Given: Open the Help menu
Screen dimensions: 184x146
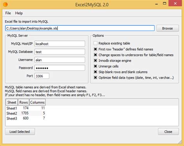Looking at the screenshot, I should click(x=19, y=13).
